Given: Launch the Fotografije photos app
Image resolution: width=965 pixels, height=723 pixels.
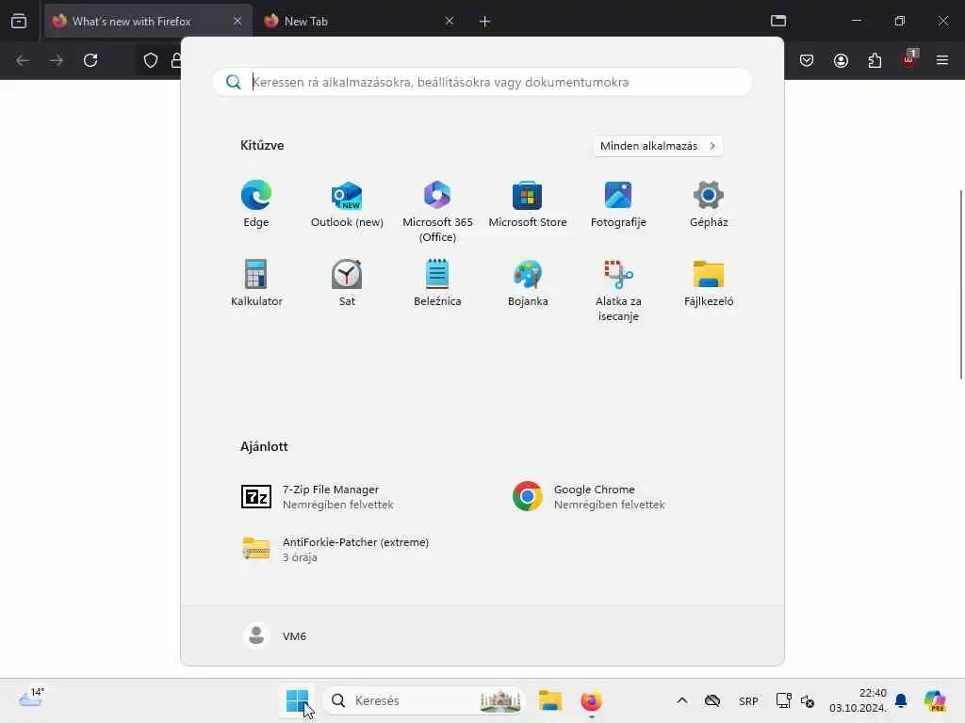Looking at the screenshot, I should pyautogui.click(x=618, y=204).
